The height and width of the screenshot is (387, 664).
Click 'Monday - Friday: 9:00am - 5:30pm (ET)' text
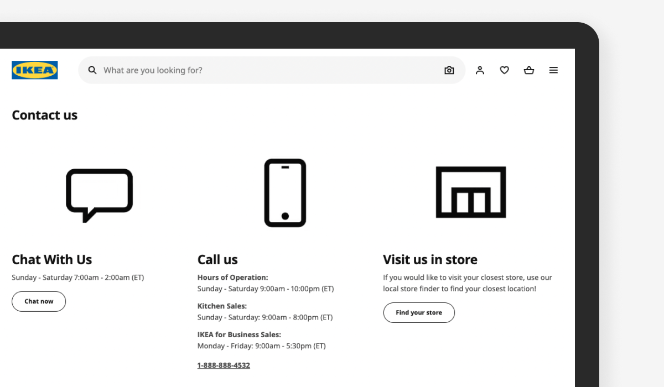(x=262, y=346)
